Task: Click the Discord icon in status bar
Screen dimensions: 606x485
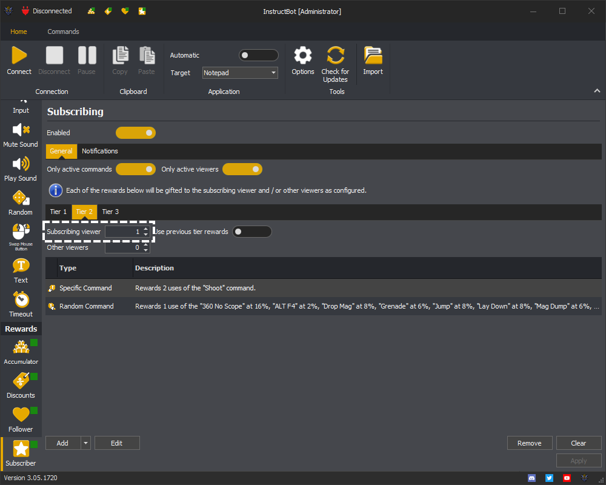Action: click(532, 478)
